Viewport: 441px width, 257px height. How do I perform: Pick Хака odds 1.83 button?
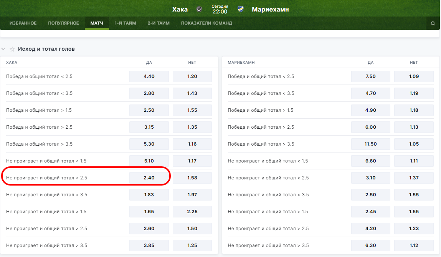[149, 194]
